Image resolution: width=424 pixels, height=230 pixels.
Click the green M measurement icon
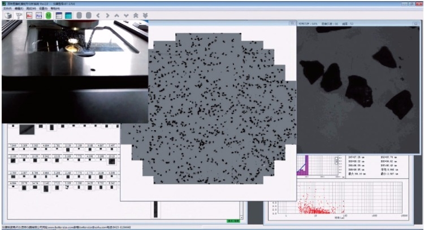pos(49,16)
